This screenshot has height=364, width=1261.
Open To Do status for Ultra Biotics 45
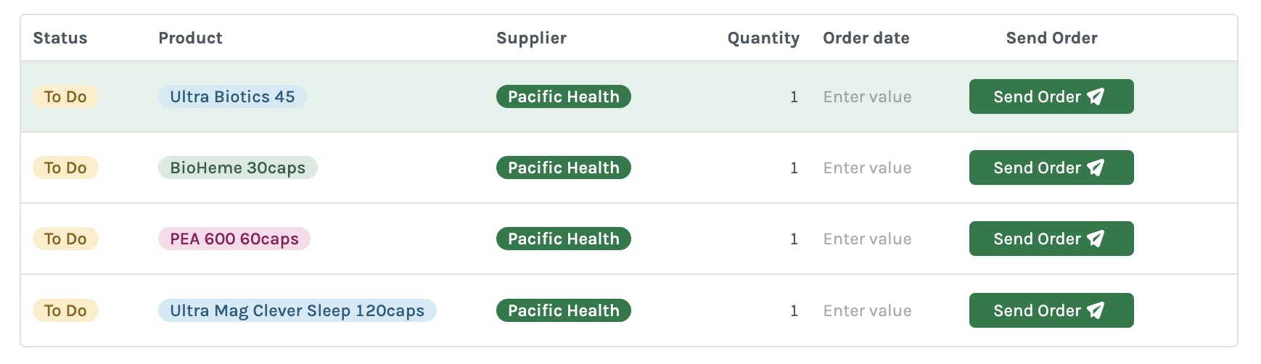(x=65, y=96)
